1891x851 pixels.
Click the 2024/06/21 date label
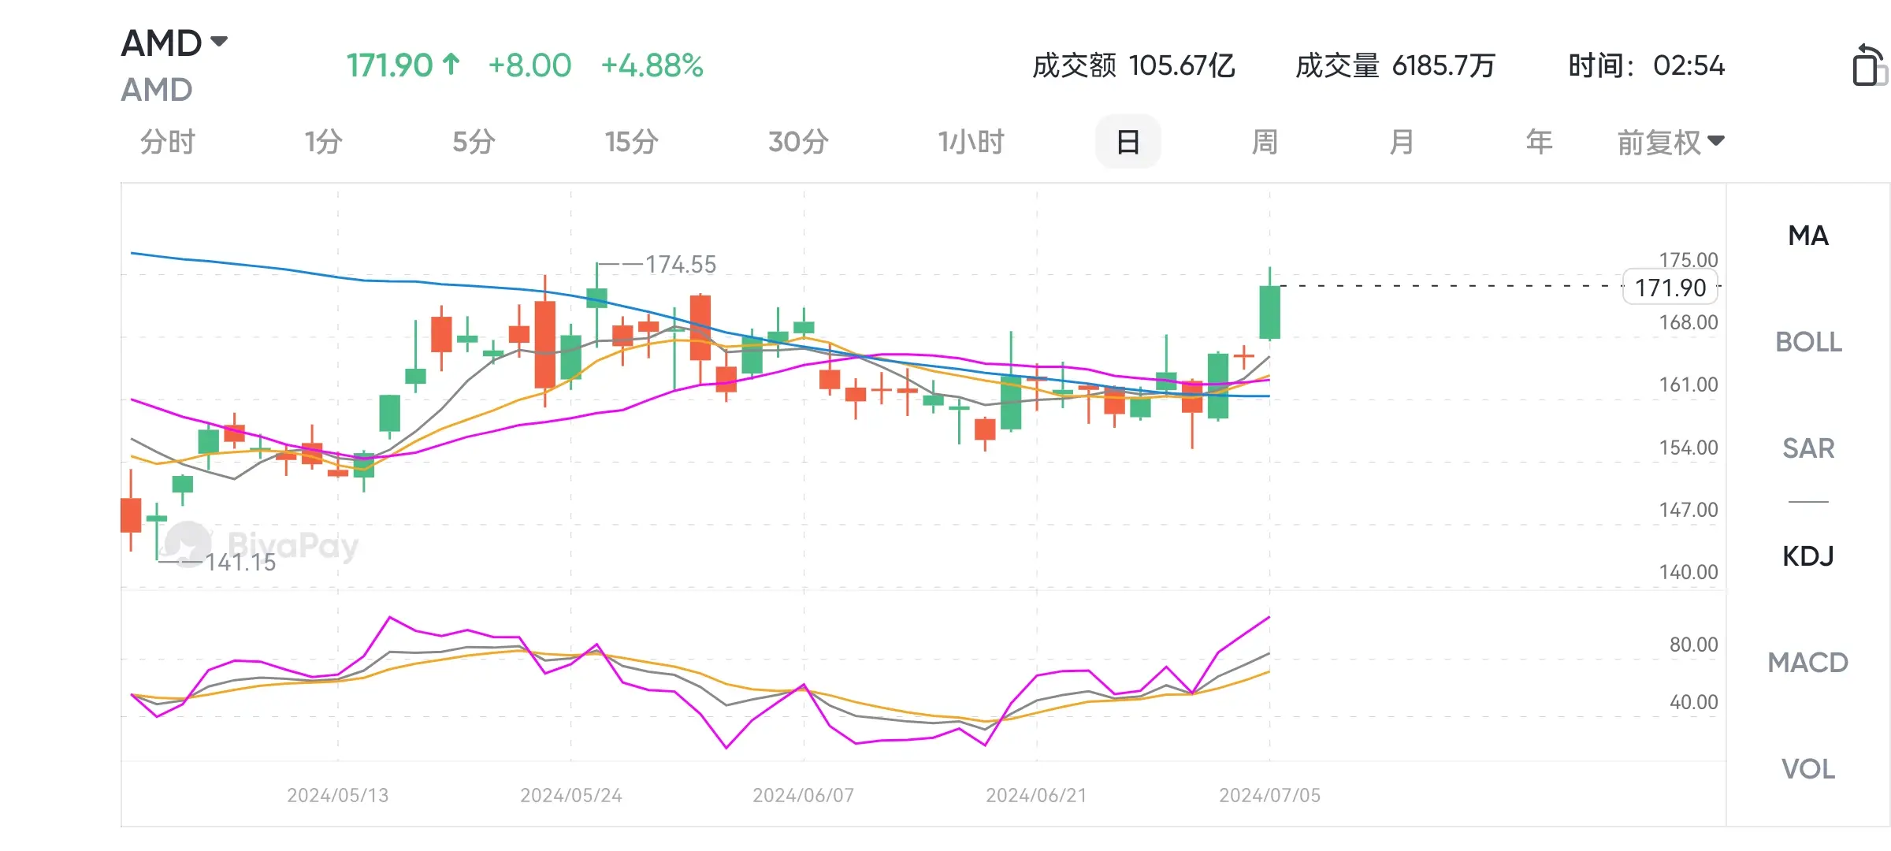(x=1036, y=795)
